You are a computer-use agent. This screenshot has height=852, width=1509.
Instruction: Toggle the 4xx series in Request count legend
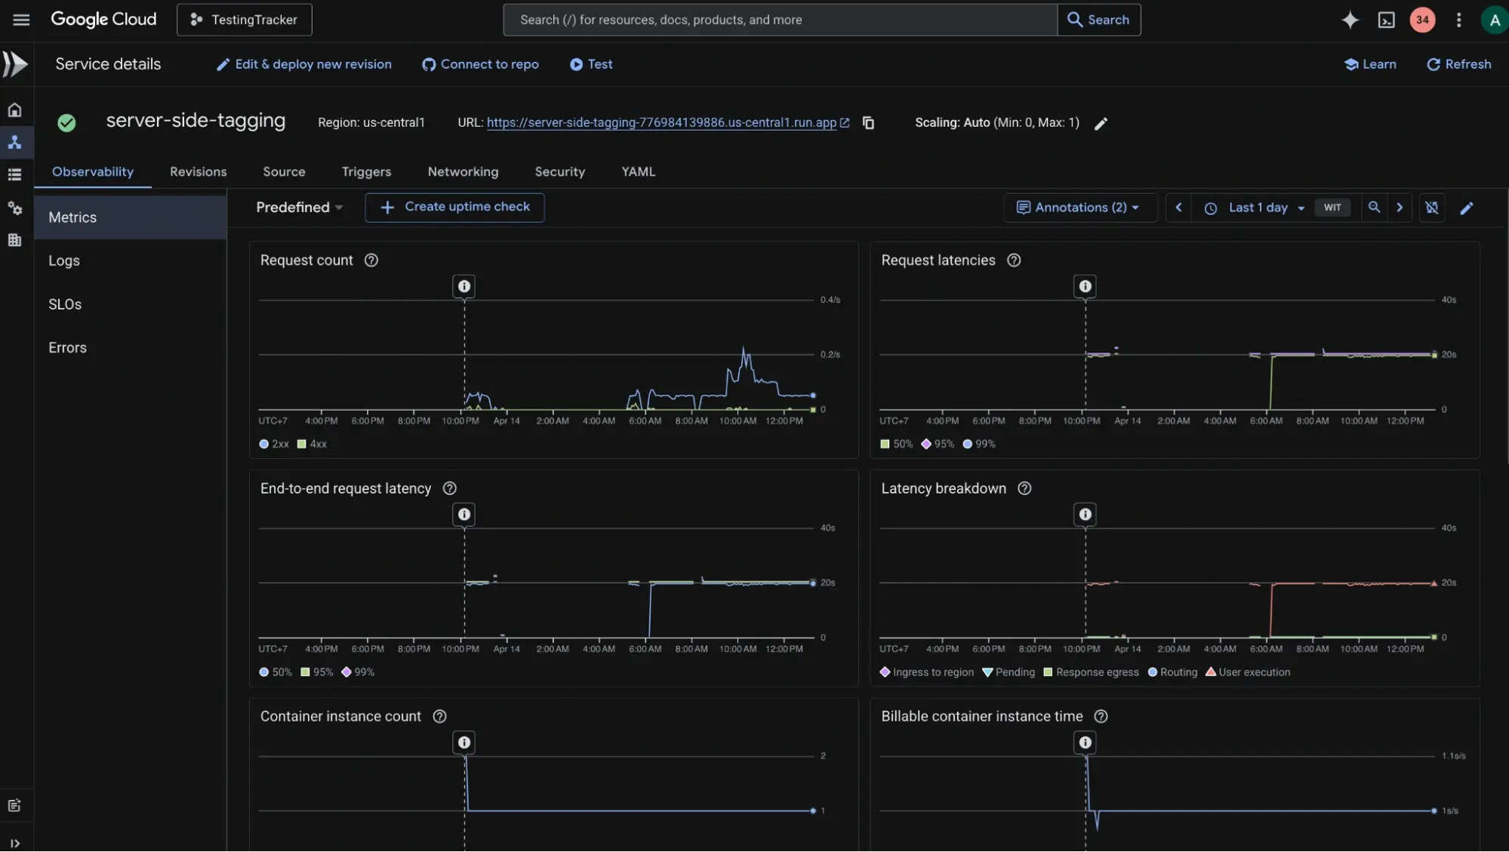point(312,444)
